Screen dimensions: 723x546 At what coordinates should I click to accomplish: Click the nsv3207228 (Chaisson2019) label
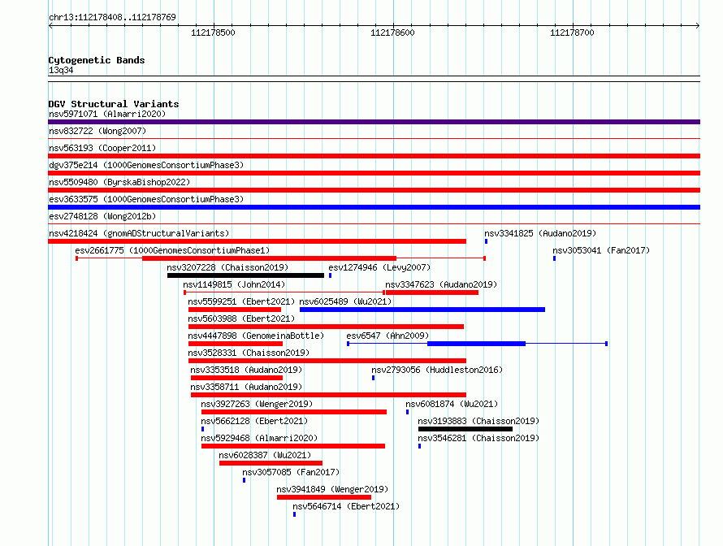pos(227,267)
